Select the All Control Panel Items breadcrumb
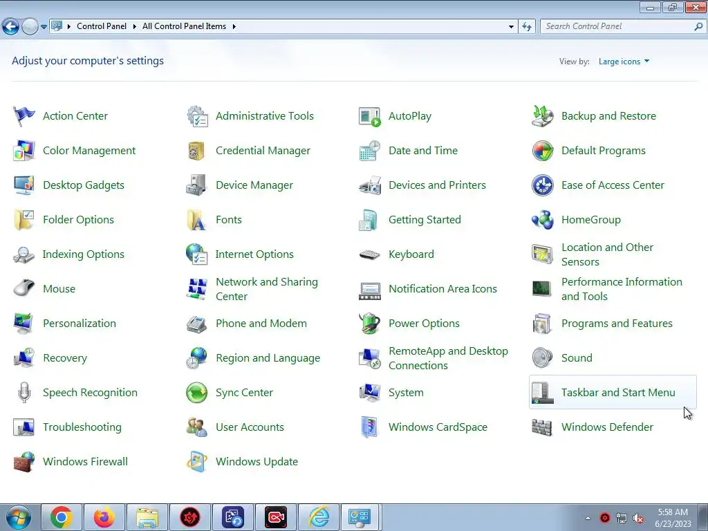 coord(184,26)
